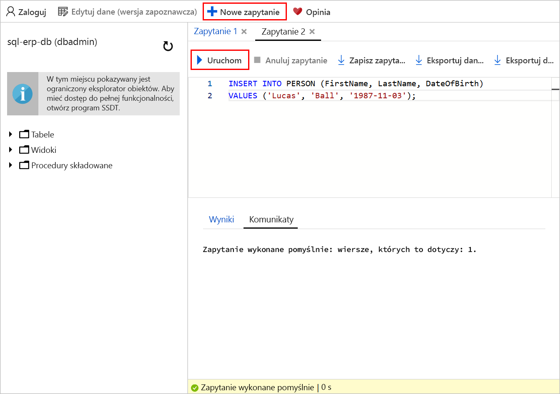Click the red heart Opinia icon
The width and height of the screenshot is (560, 394).
(297, 12)
